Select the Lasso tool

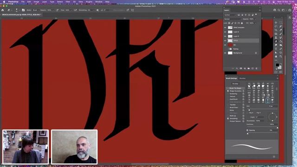(276, 26)
